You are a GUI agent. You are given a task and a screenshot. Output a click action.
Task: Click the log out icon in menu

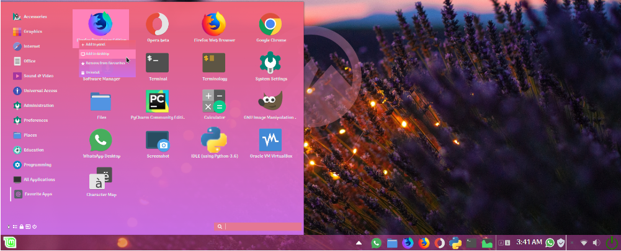[x=28, y=226]
